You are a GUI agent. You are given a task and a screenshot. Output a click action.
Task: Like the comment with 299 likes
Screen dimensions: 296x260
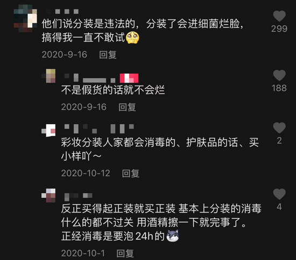(x=279, y=16)
